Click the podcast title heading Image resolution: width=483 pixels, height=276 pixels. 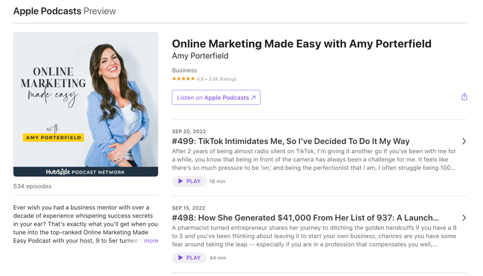point(302,44)
